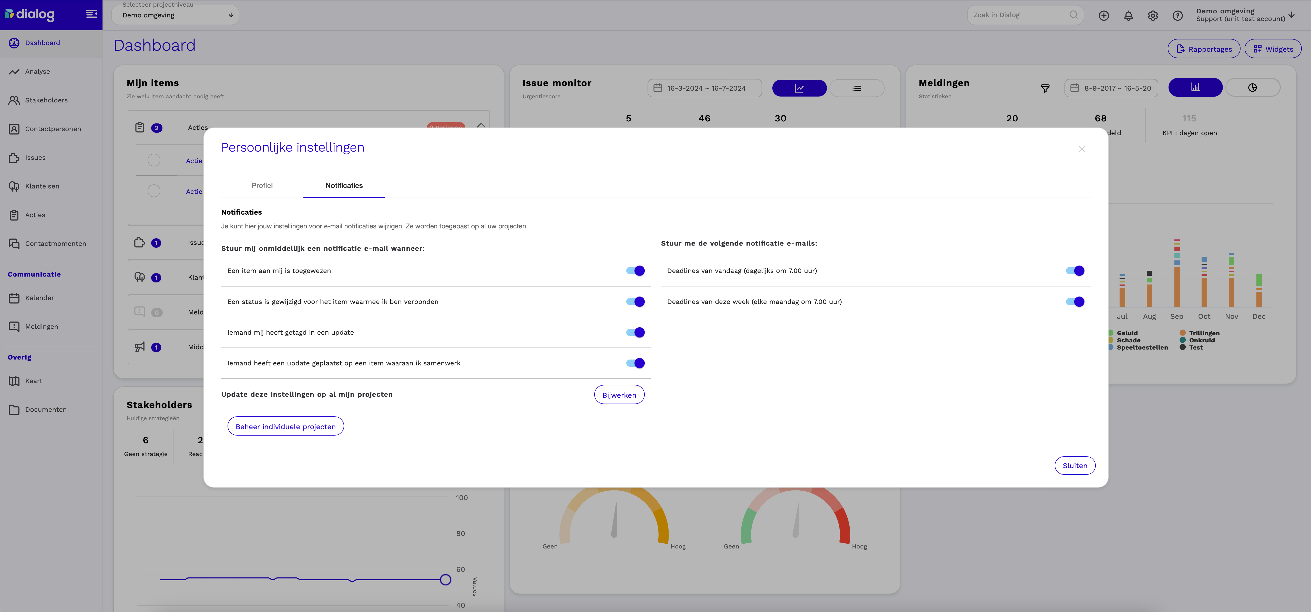Click the help question mark icon
The image size is (1311, 612).
(1178, 15)
